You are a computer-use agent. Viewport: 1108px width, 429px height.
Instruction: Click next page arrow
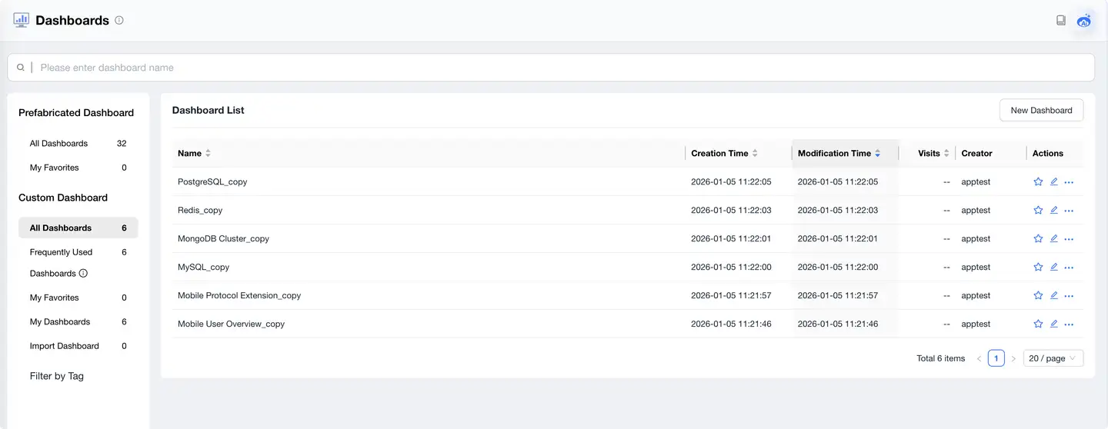(1013, 358)
